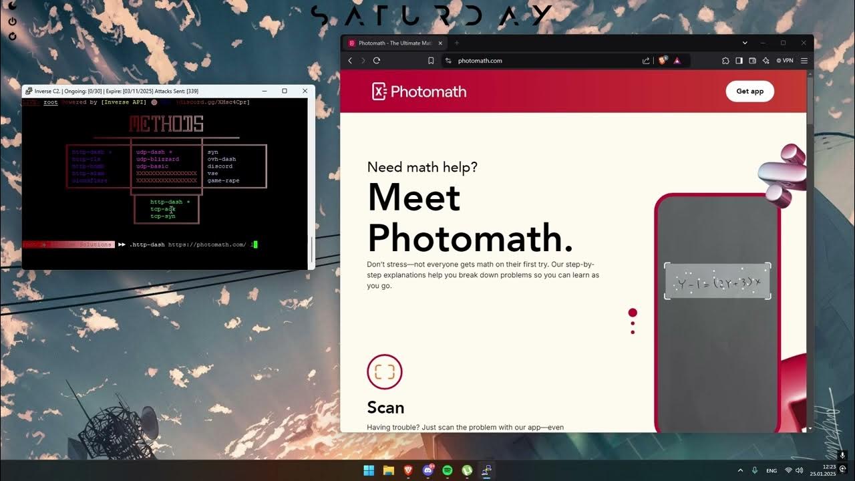The image size is (855, 481).
Task: Open the Windows Start menu
Action: tap(369, 470)
